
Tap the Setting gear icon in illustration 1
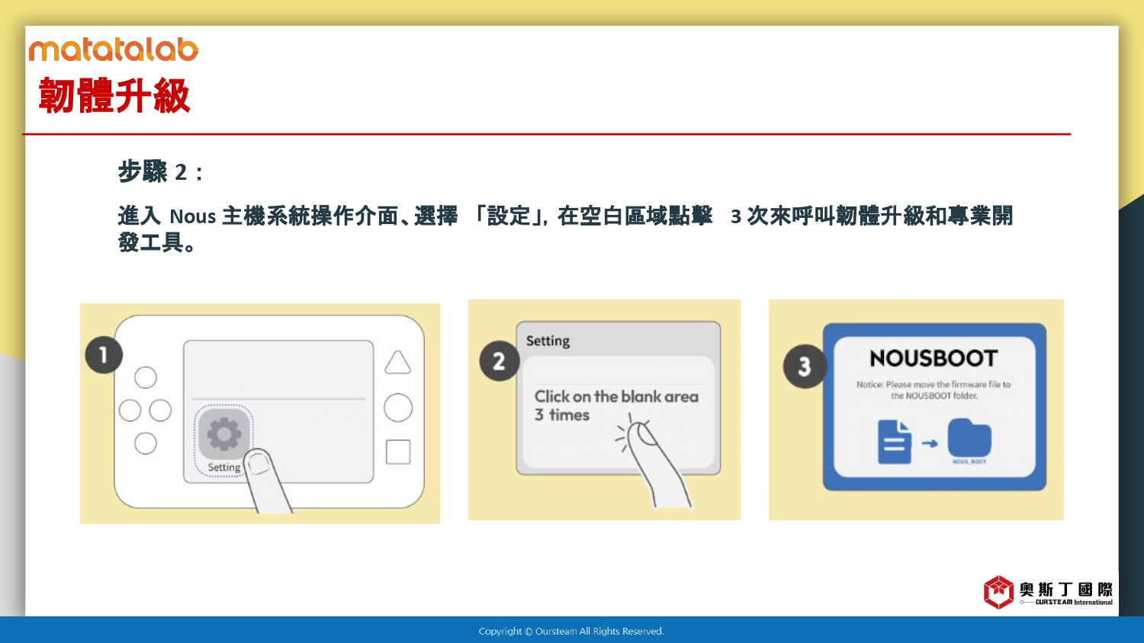[223, 434]
